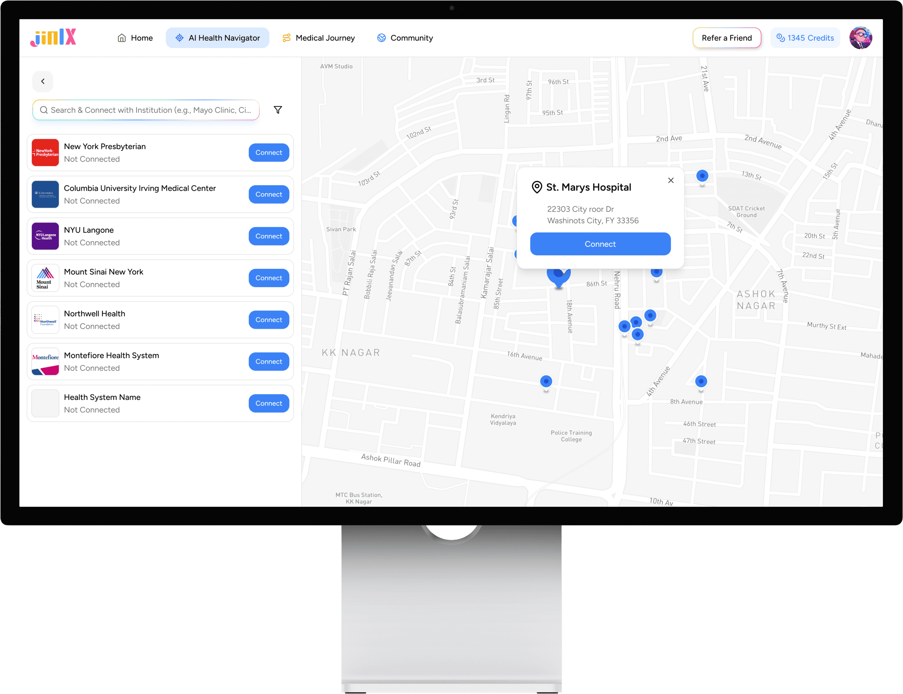Click Refer a Friend button

727,38
